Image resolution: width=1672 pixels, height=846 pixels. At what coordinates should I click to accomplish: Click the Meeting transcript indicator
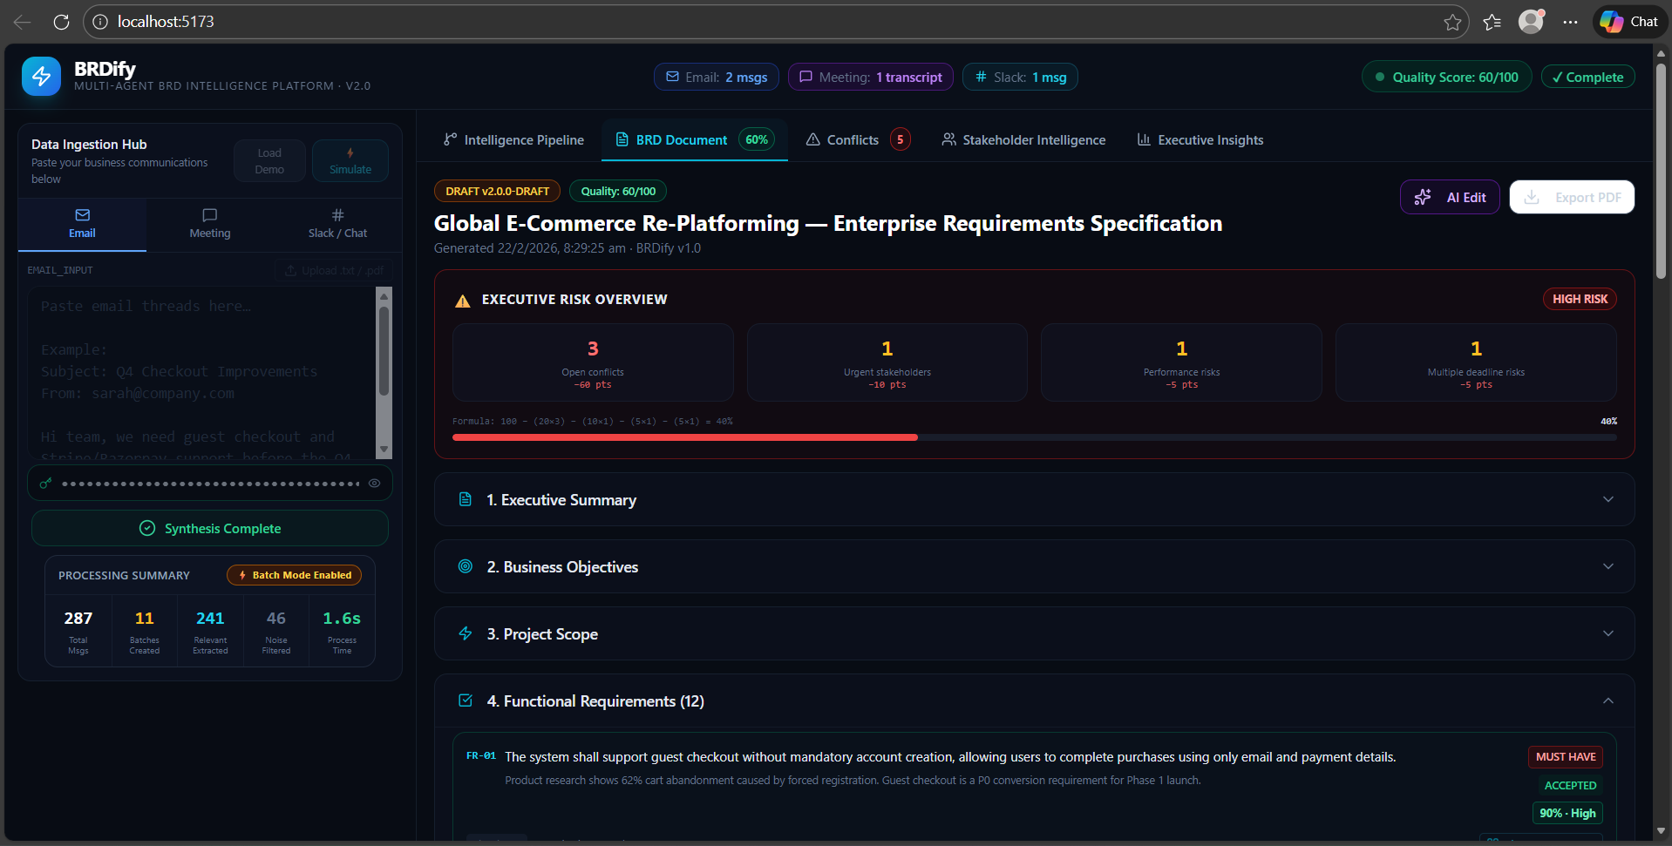tap(869, 77)
